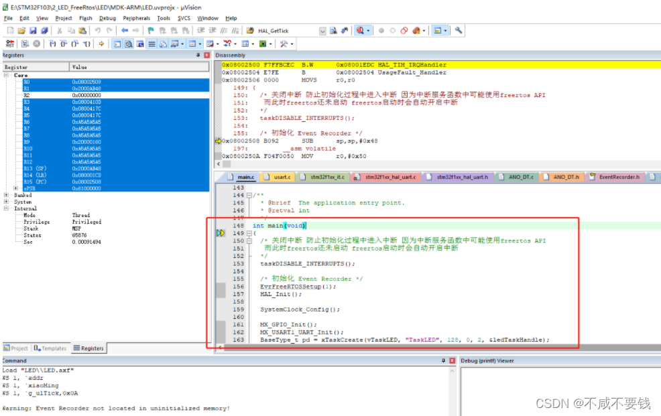Pin the Registers panel open
Viewport: 661px width, 416px height.
[x=198, y=55]
